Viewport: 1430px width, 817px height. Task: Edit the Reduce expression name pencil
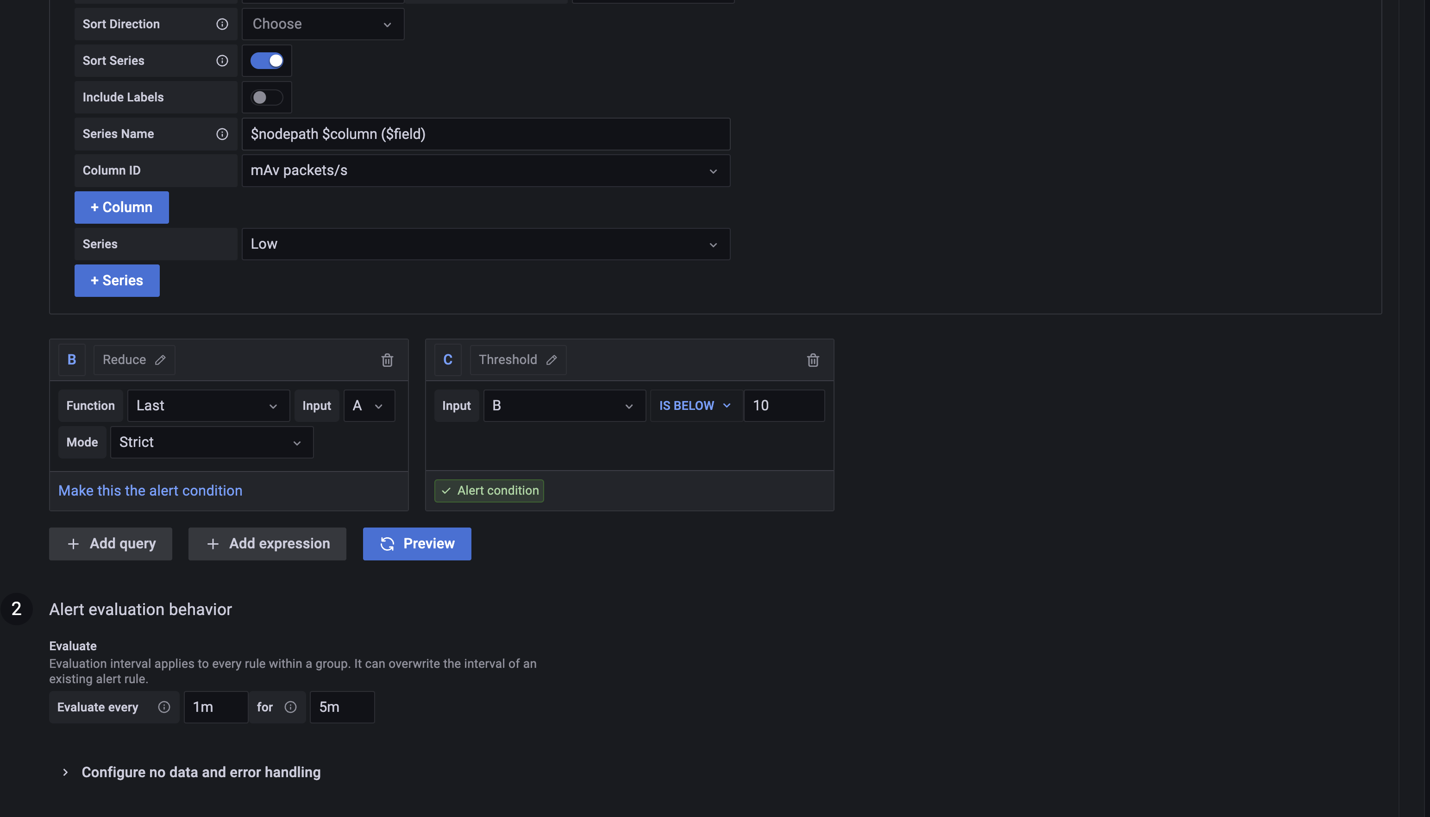pyautogui.click(x=160, y=360)
